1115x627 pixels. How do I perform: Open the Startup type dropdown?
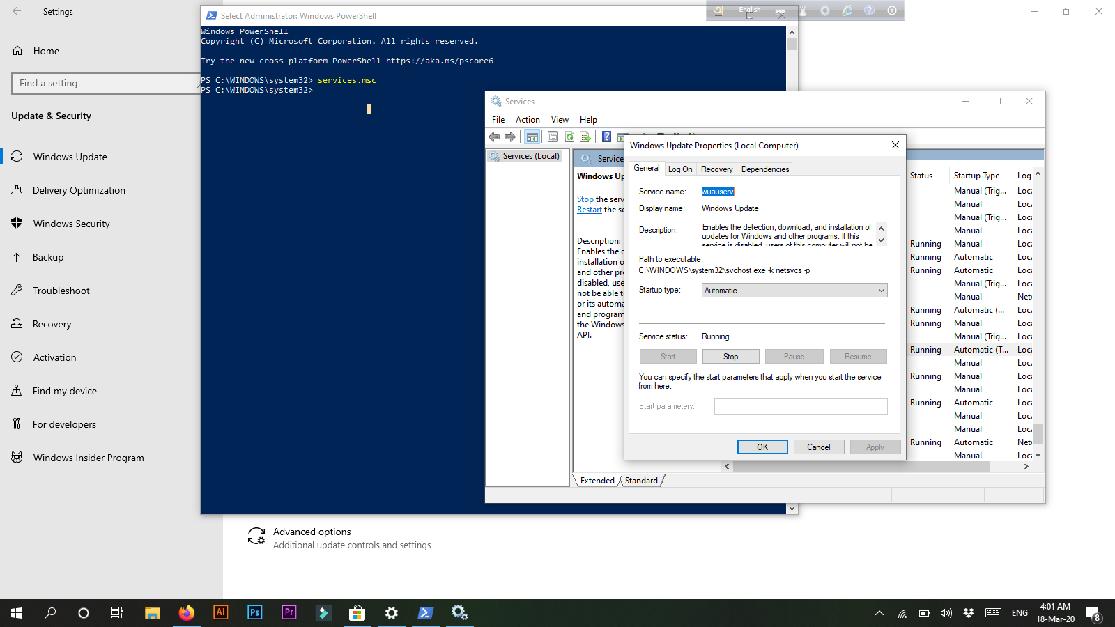(794, 291)
